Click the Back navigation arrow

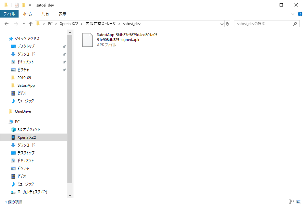tap(7, 24)
